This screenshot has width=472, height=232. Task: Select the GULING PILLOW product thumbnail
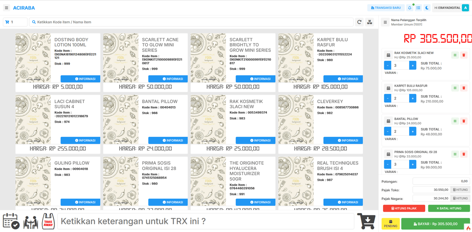tap(33, 181)
